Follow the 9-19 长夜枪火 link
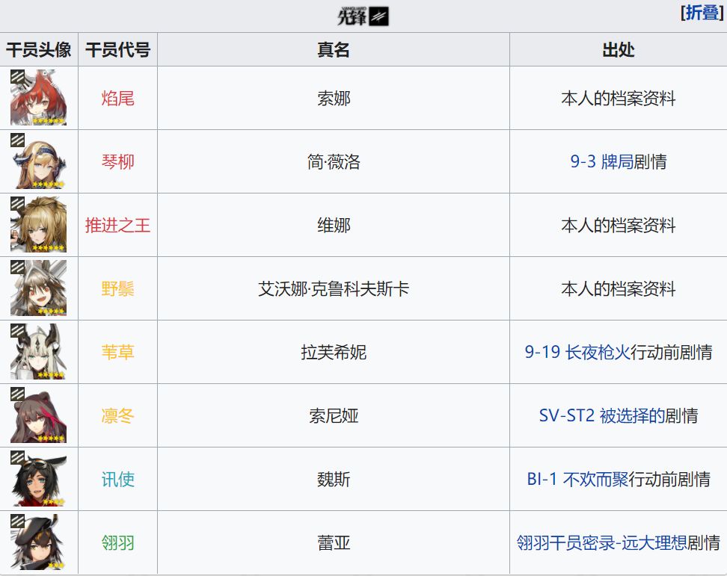The image size is (727, 576). (577, 353)
